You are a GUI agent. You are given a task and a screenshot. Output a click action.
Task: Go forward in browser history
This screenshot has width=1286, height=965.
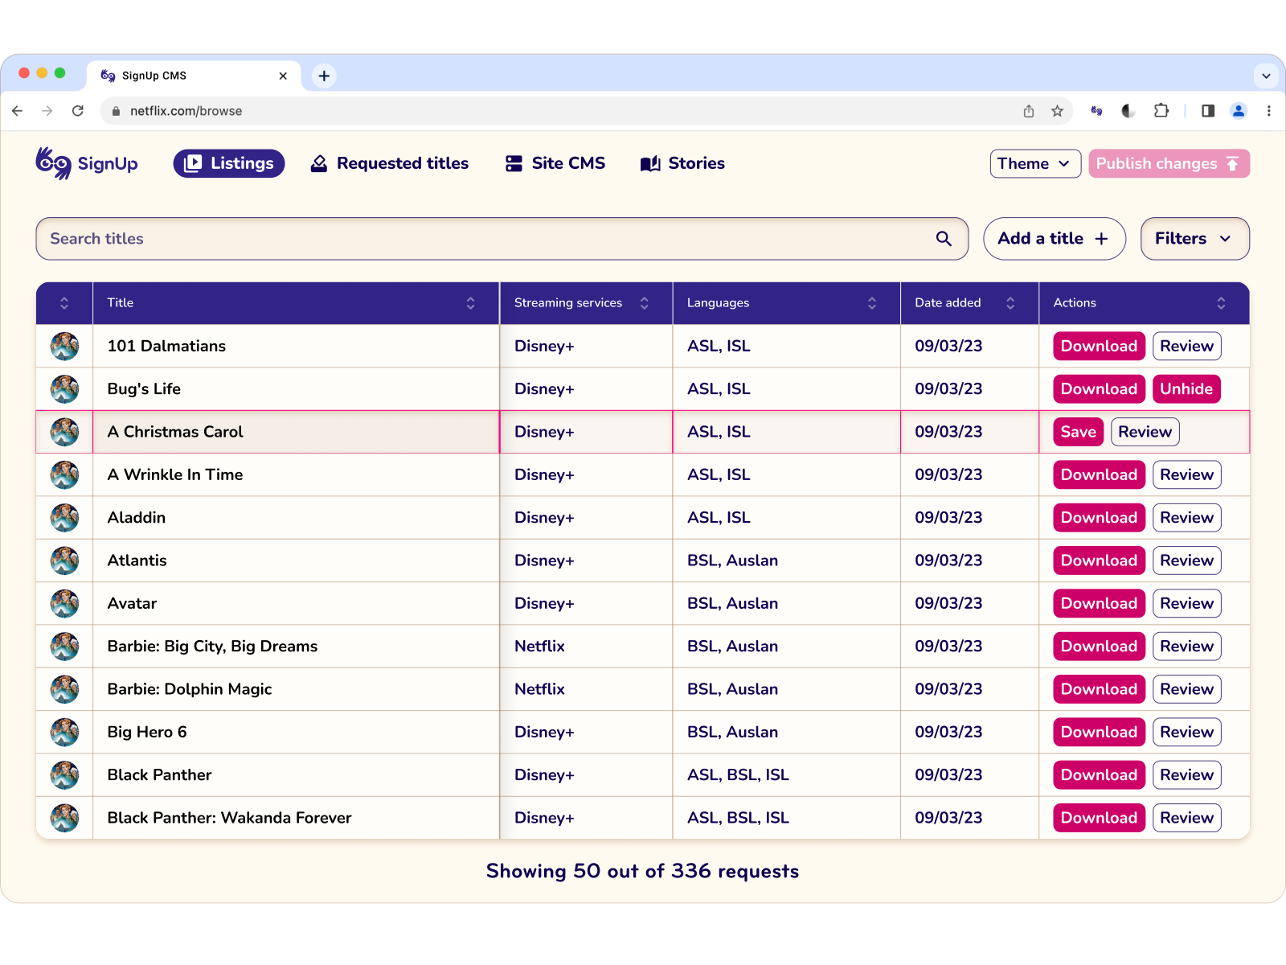click(x=47, y=111)
